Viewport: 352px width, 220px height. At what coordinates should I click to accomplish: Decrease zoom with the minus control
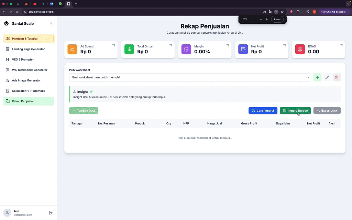pos(260,19)
